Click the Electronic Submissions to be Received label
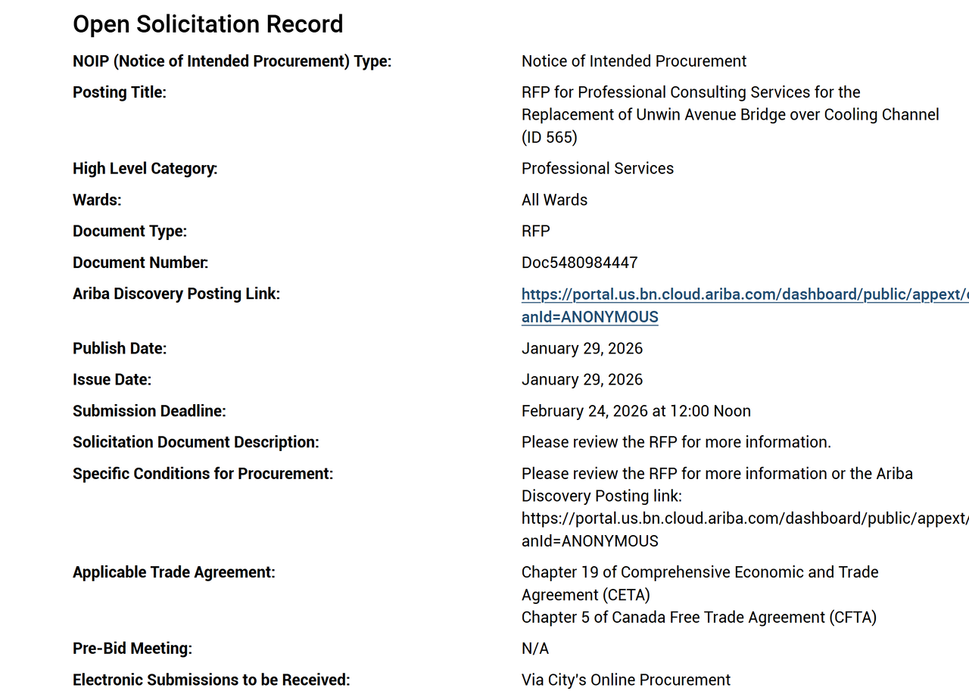Screen dimensions: 969x691 [211, 680]
